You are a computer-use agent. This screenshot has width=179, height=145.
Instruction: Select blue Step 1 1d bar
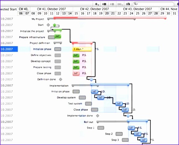point(131,128)
